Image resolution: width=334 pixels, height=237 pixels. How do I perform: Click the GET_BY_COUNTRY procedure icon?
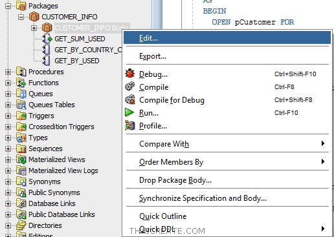pos(46,50)
